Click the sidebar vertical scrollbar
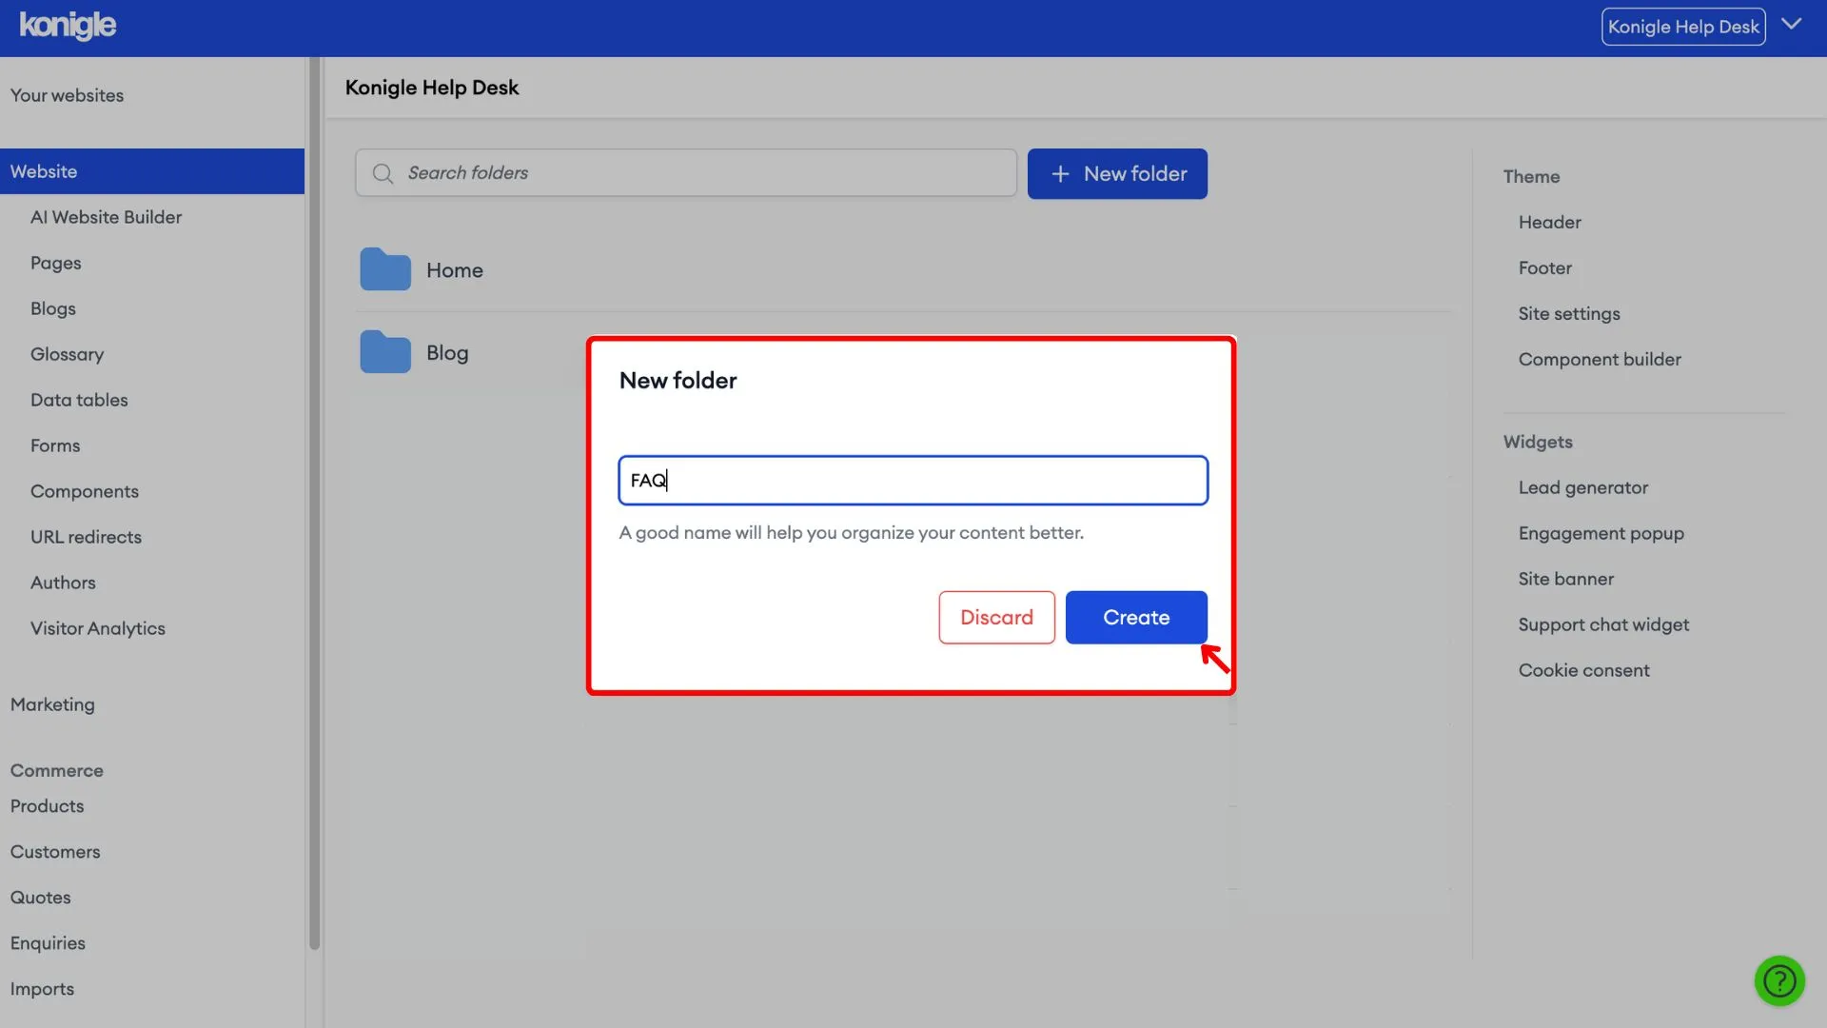 314,503
